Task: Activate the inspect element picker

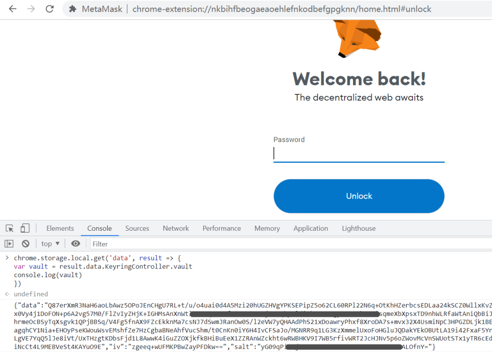Action: pos(9,228)
